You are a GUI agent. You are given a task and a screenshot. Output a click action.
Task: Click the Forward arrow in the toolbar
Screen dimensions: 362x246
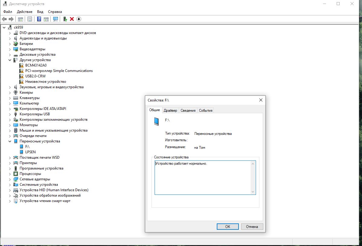[11, 19]
